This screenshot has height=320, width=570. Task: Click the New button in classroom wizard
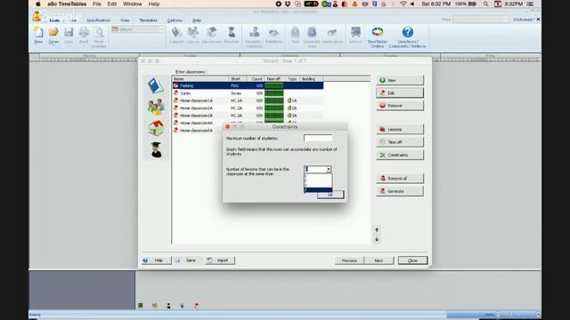coord(400,80)
